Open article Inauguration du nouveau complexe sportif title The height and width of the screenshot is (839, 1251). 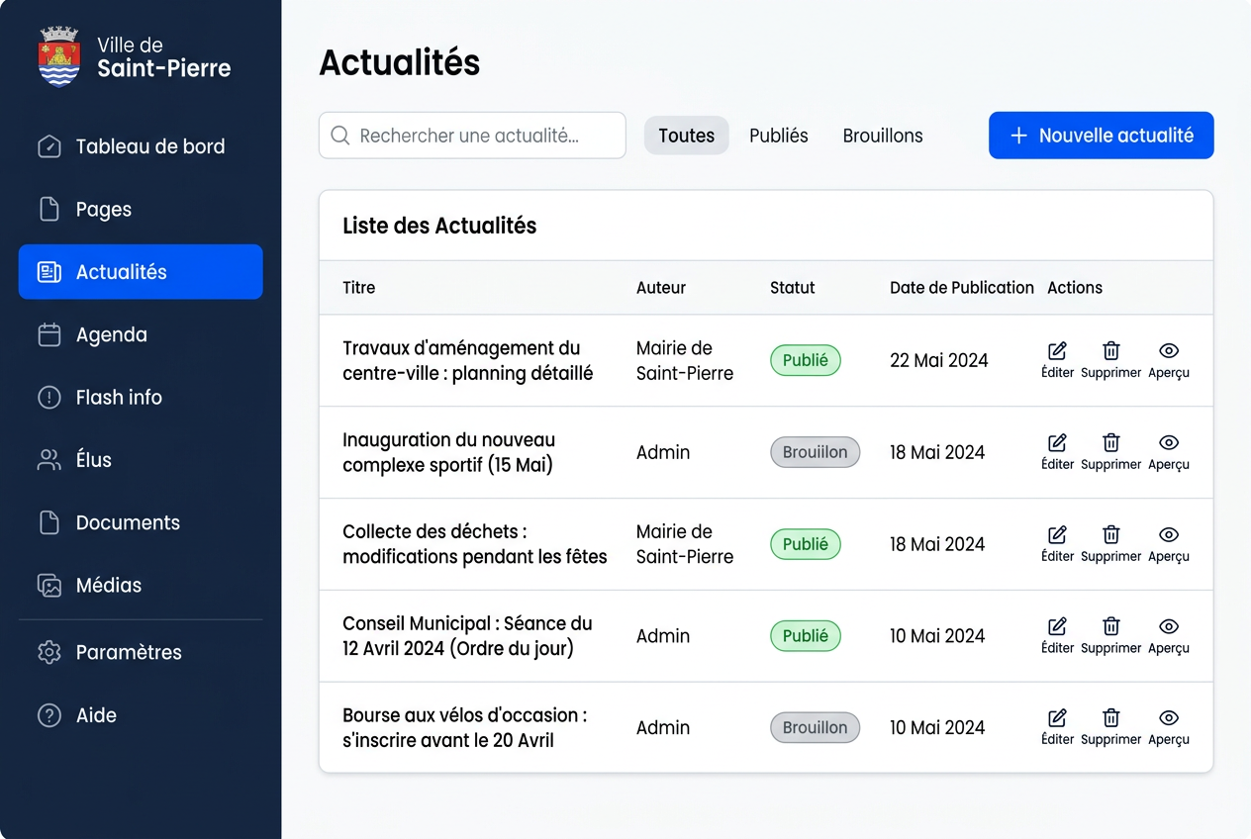[x=449, y=452]
